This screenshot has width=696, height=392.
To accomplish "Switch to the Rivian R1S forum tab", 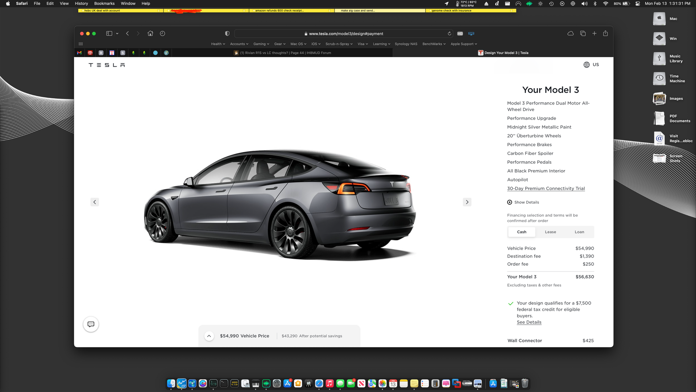I will [282, 53].
